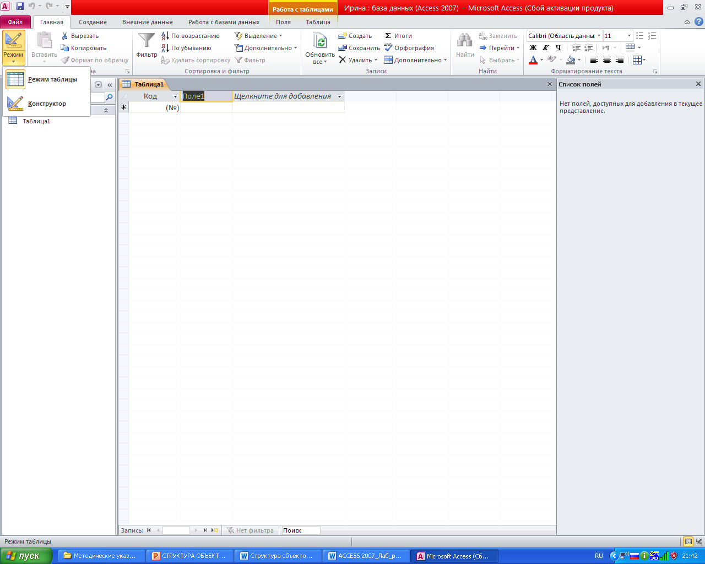Go to last record navigation button
The image size is (705, 564).
[x=205, y=530]
